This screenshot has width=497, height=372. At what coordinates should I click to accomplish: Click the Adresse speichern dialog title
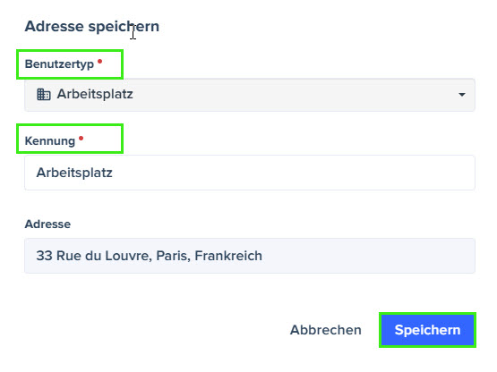(x=92, y=26)
